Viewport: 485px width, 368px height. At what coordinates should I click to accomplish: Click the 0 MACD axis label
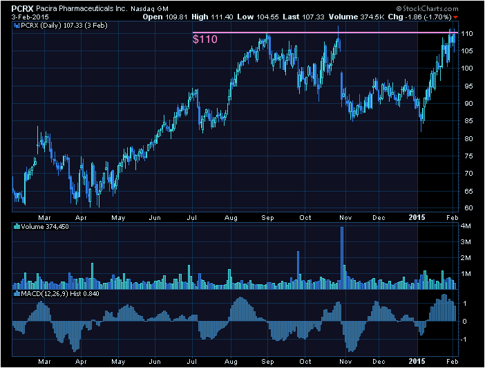(x=464, y=321)
